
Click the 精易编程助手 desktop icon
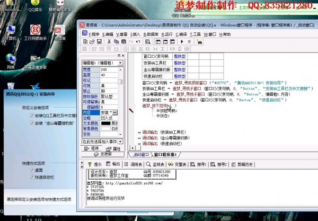click(60, 6)
